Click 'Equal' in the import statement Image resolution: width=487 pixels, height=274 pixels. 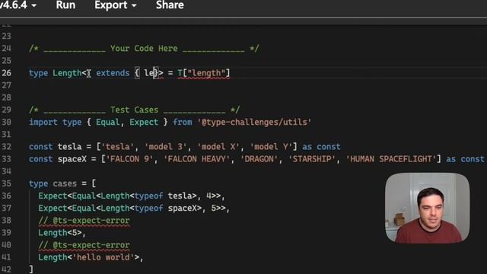[x=108, y=122]
